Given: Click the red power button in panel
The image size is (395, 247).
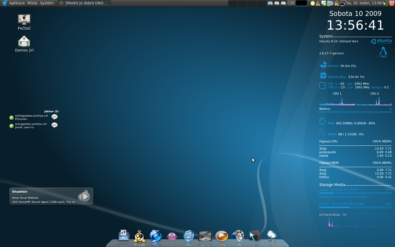Looking at the screenshot, I should coord(391,3).
